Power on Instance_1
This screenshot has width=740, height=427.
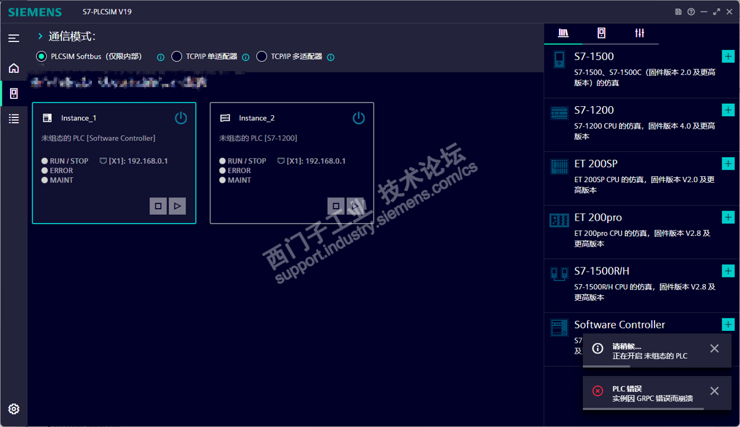point(181,117)
